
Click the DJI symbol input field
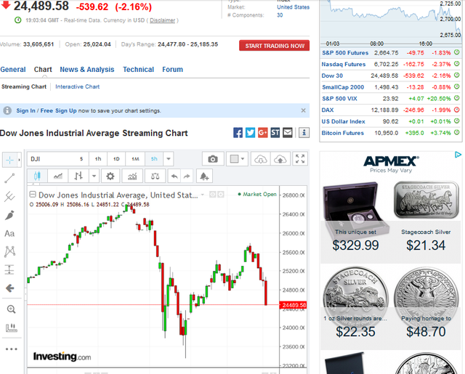click(49, 159)
